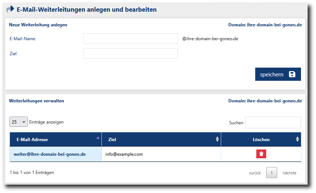This screenshot has height=193, width=316.
Task: Click the @ihre-domain-bei-goneo.de suffix next to E-Mail-Name
Action: pos(210,39)
